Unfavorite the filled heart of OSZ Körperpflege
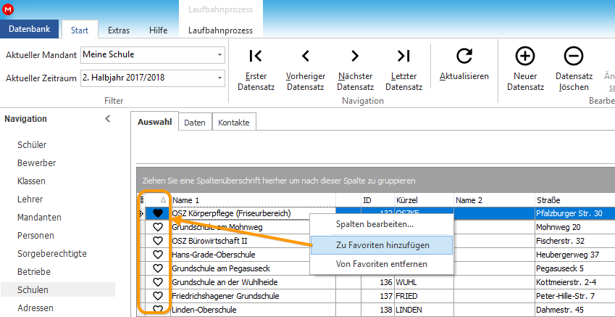This screenshot has width=615, height=317. [158, 213]
